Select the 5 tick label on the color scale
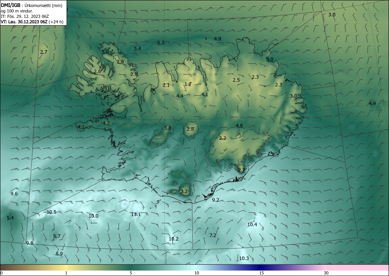Viewport: 389px width, 276px height. 131,273
